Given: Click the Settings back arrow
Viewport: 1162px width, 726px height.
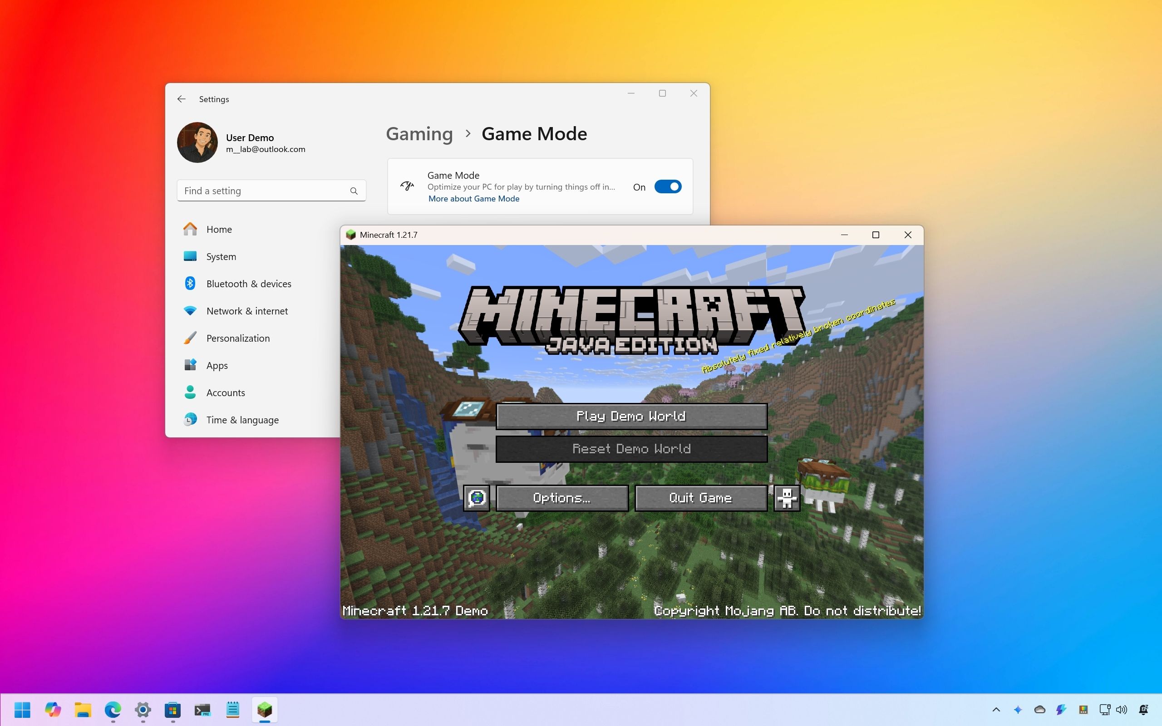Looking at the screenshot, I should click(x=181, y=99).
